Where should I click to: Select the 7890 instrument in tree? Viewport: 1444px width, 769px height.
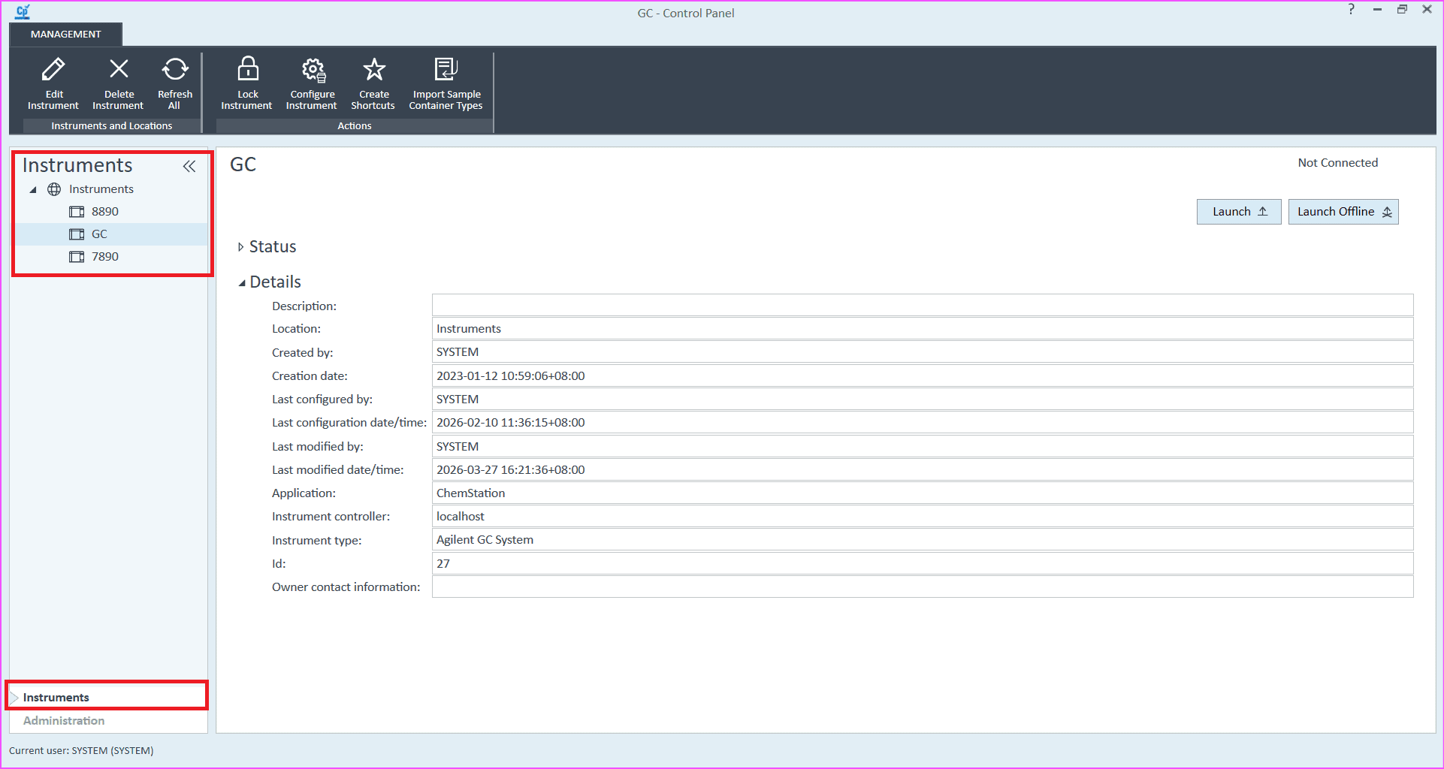tap(104, 257)
